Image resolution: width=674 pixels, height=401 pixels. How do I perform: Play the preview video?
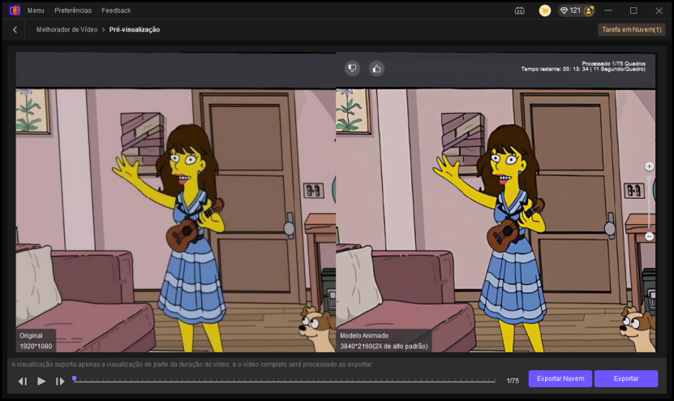41,382
